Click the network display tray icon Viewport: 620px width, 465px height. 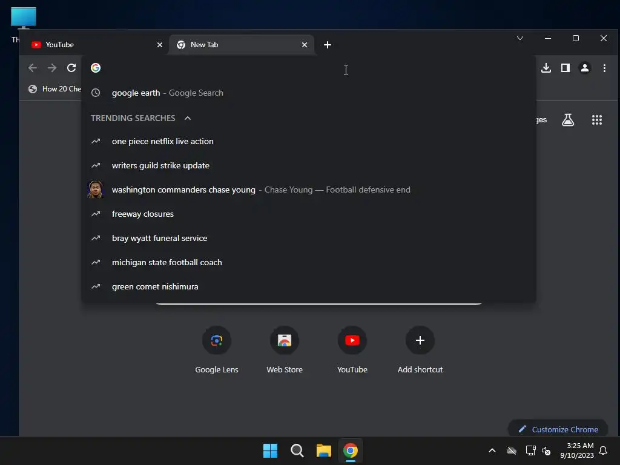(530, 450)
